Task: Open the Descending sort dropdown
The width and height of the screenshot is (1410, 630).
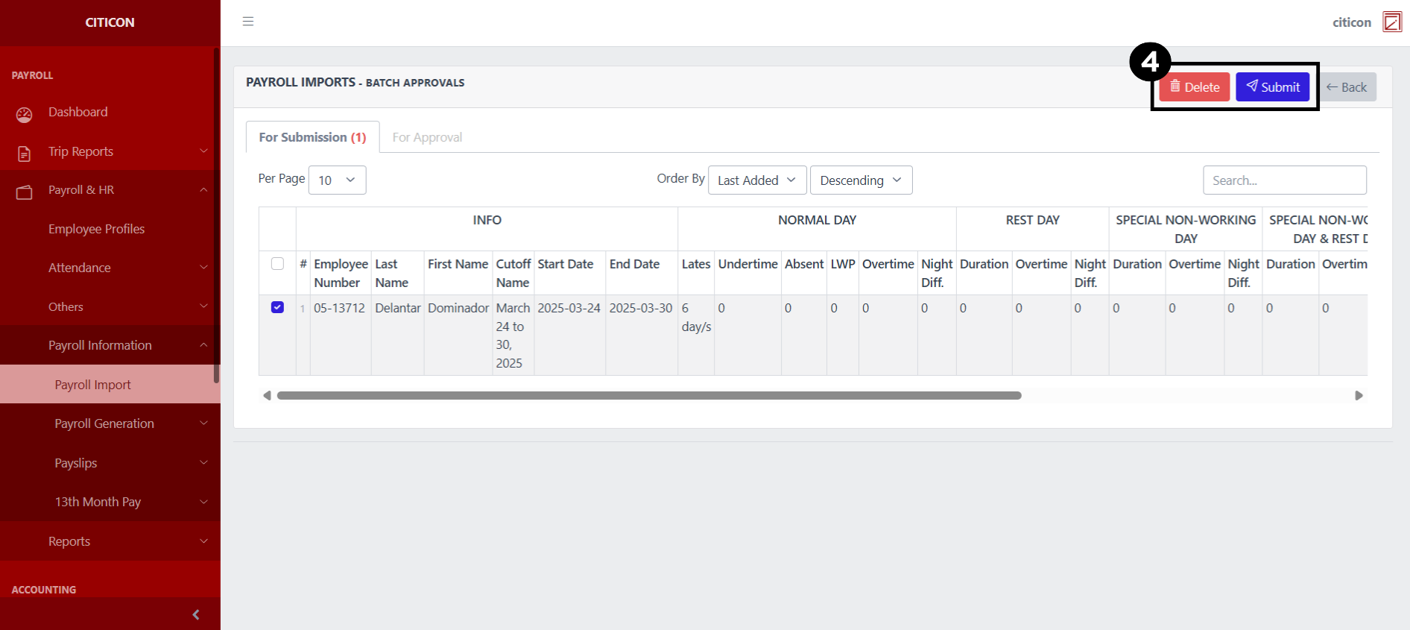Action: [861, 180]
